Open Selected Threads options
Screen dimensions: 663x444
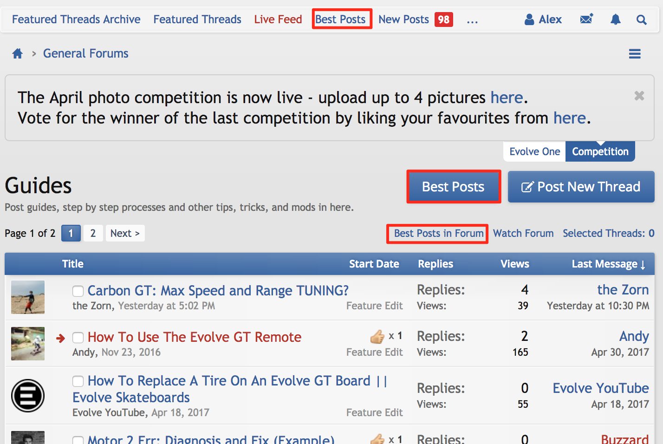[x=608, y=233]
